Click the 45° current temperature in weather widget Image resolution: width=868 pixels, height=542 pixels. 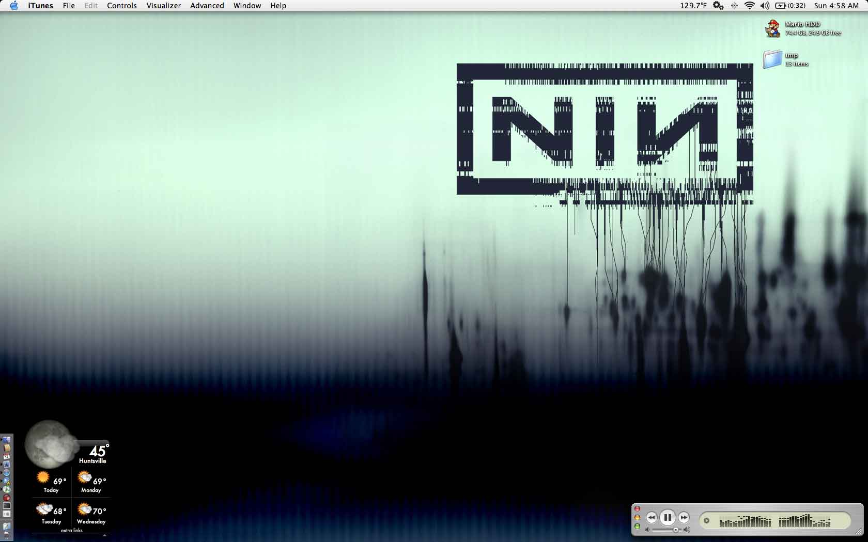pos(99,451)
